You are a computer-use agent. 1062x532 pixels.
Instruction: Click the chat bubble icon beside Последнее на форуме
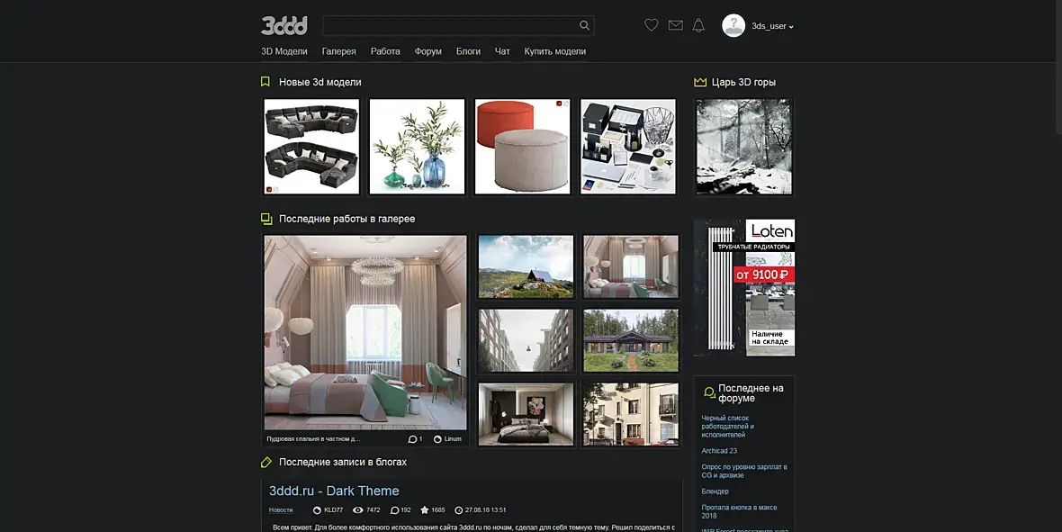pyautogui.click(x=709, y=392)
